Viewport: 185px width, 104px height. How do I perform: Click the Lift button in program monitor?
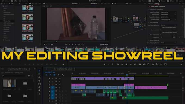click(140, 64)
